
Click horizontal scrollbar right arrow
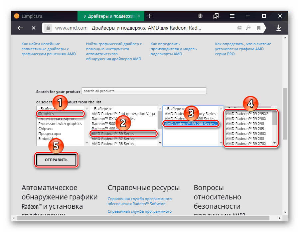point(280,218)
